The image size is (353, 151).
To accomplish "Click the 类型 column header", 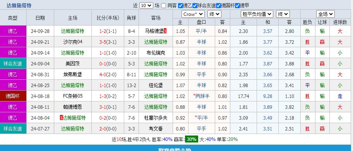I will [x=13, y=17].
